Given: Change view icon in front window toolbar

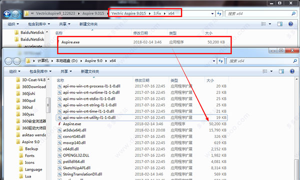Looking at the screenshot, I should [265, 71].
